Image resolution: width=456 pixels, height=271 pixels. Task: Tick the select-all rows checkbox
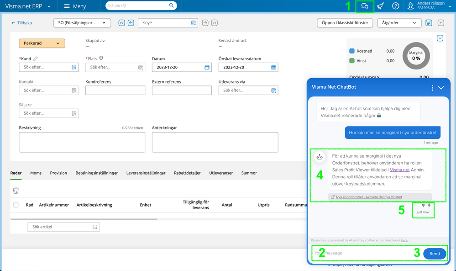click(16, 205)
